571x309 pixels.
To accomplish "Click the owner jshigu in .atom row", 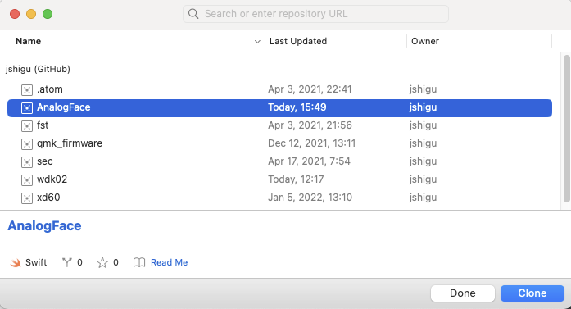I will [423, 89].
